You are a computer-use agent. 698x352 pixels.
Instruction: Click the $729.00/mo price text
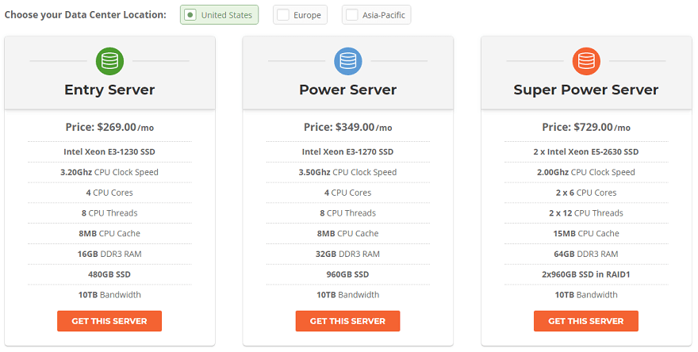coord(585,127)
